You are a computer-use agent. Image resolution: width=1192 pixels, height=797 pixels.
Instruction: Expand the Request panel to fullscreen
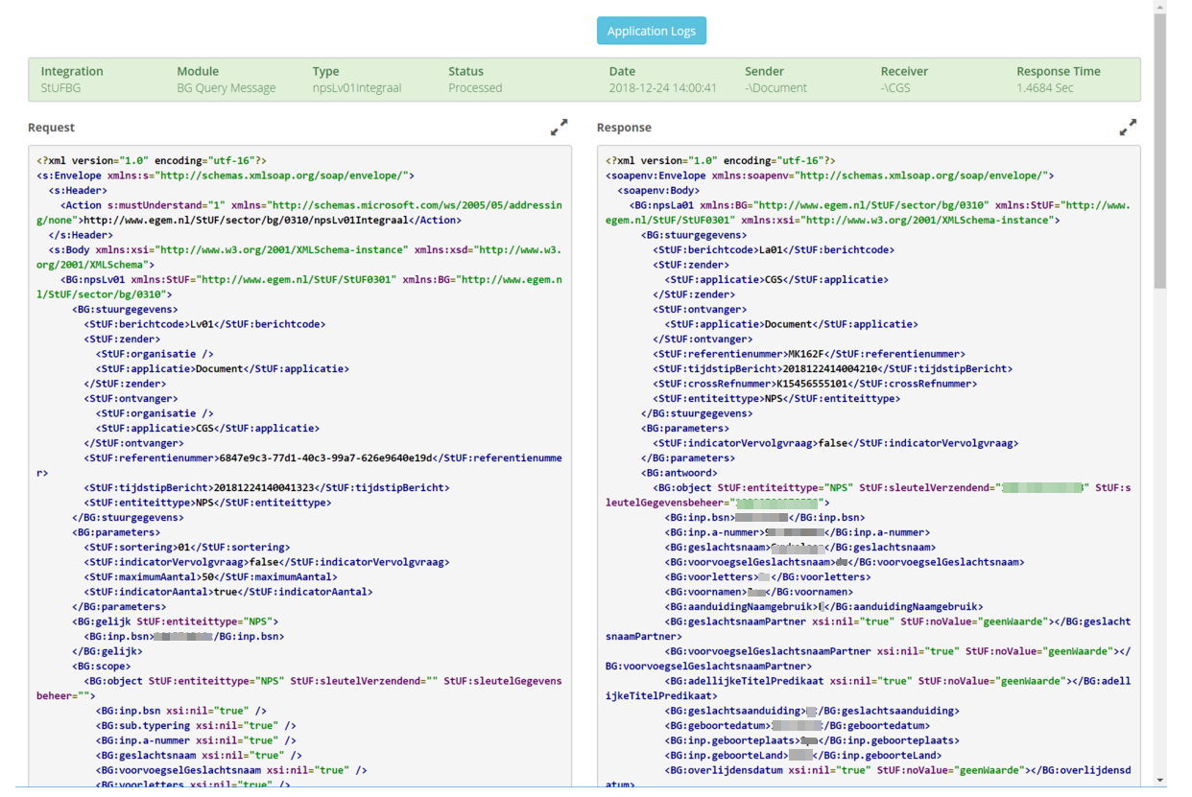tap(559, 127)
